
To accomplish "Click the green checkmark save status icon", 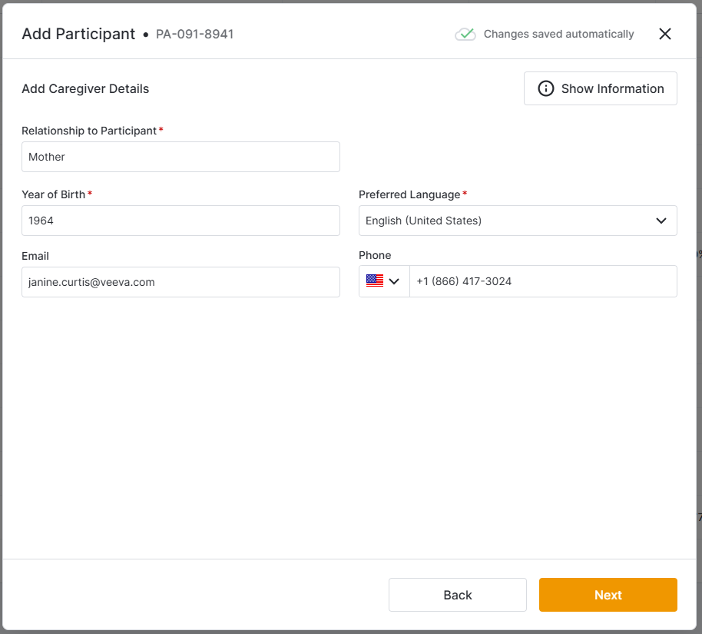I will point(465,34).
